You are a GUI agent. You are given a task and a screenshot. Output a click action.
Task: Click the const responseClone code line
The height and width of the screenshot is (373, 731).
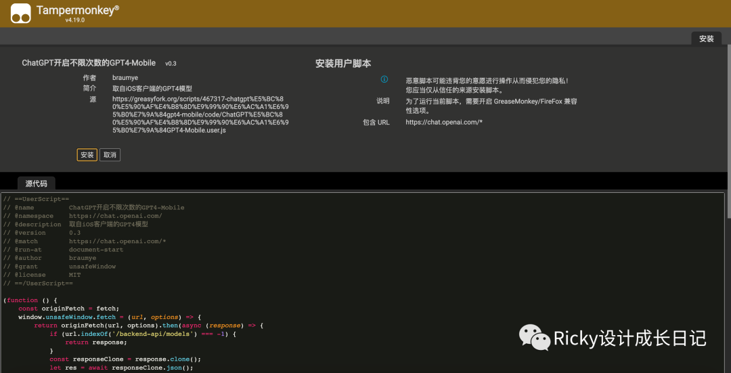125,359
